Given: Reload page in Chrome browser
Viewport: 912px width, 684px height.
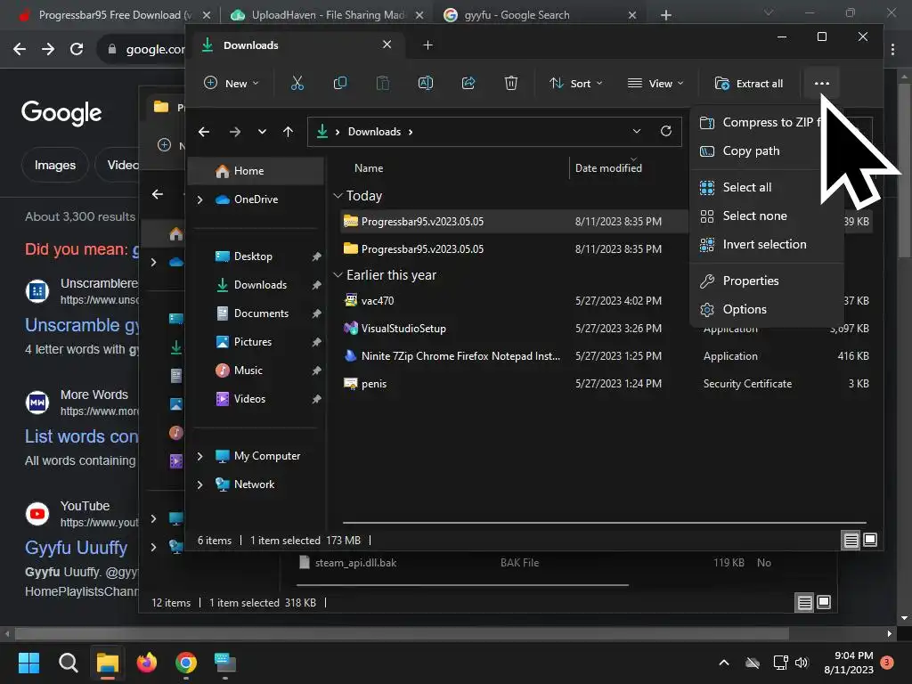Looking at the screenshot, I should click(x=77, y=49).
